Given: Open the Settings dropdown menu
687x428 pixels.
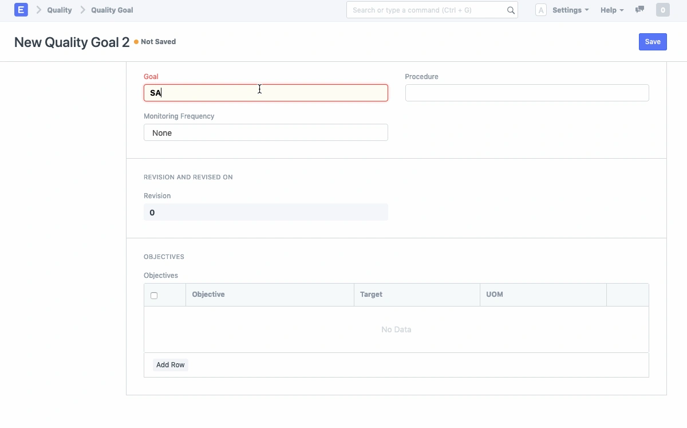Looking at the screenshot, I should coord(570,10).
